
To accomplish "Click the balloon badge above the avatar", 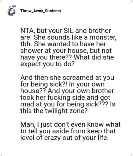I will (14, 6).
